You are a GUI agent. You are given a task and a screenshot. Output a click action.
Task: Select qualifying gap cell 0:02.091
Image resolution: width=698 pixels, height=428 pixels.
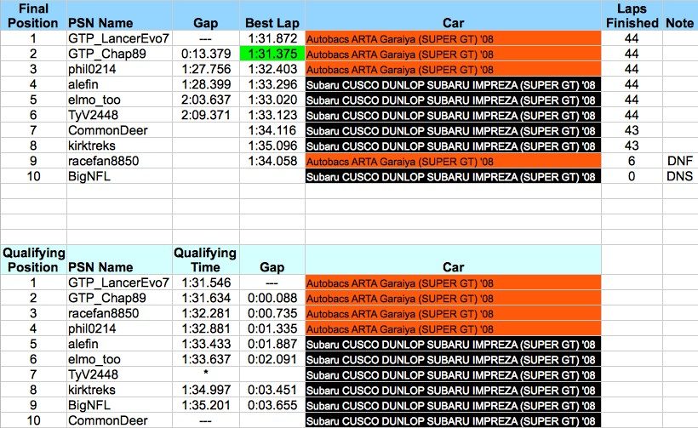[x=272, y=359]
